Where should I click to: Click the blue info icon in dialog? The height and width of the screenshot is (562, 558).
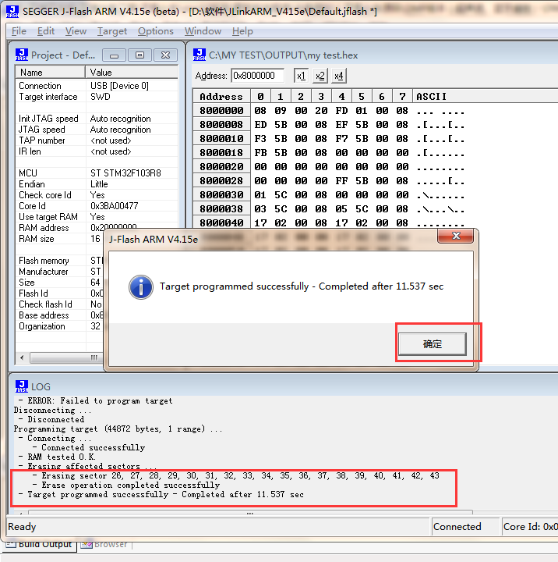pyautogui.click(x=140, y=287)
